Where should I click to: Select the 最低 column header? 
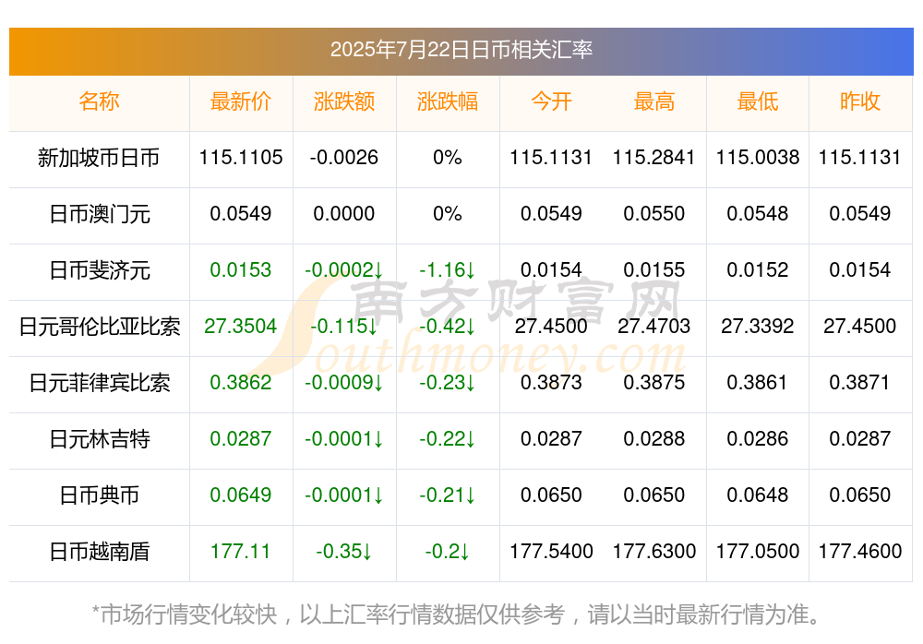click(758, 101)
